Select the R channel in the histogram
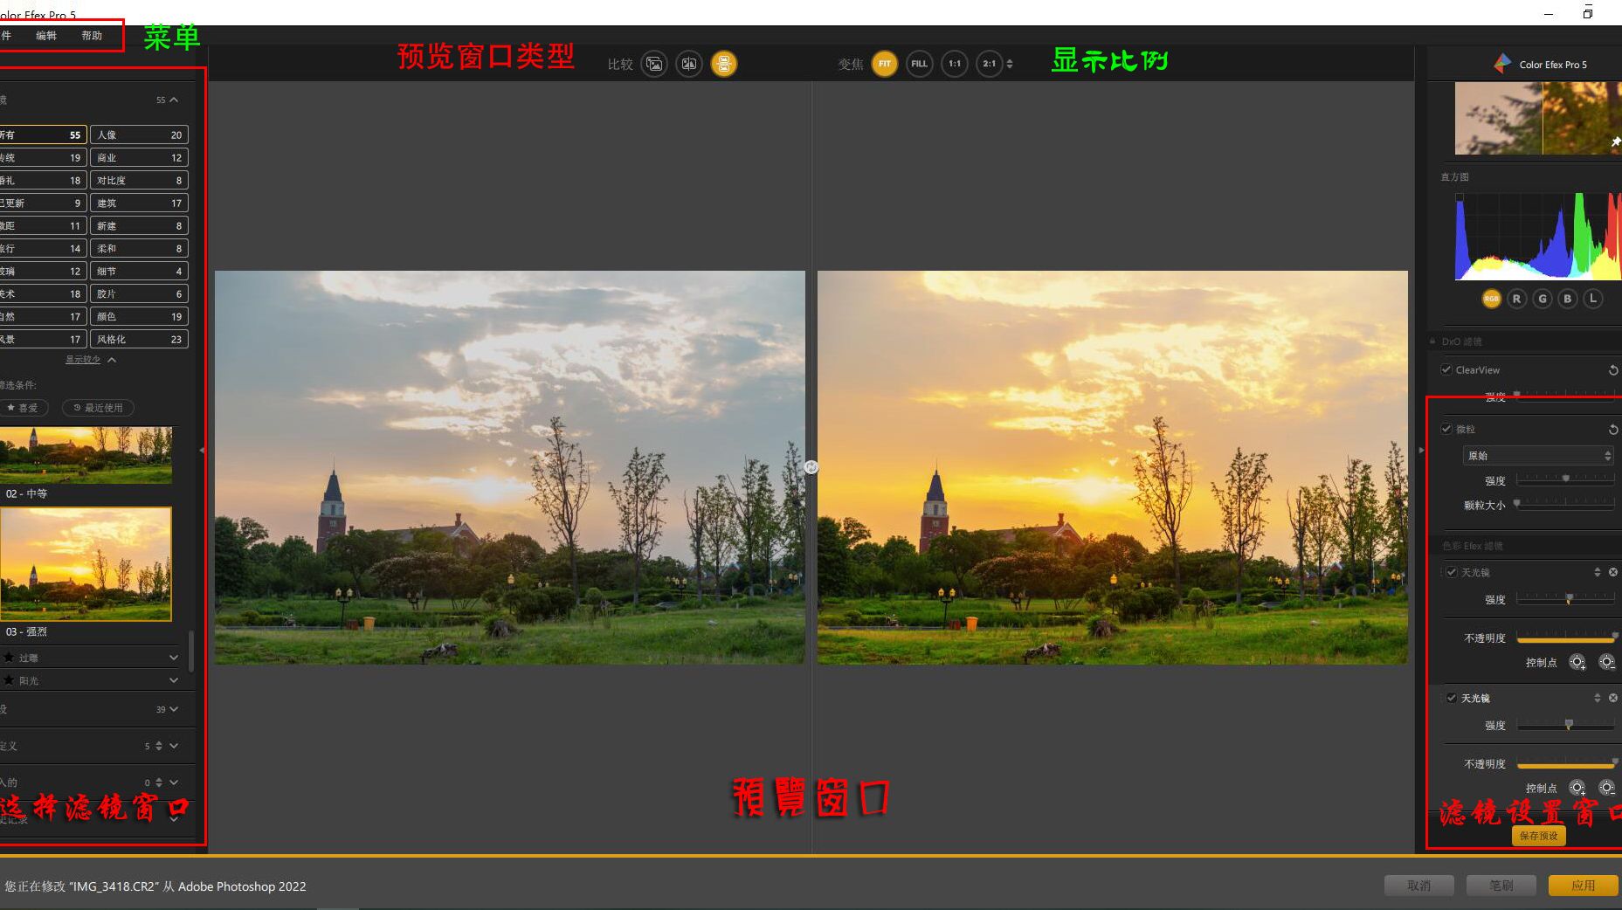The image size is (1622, 910). click(1517, 298)
